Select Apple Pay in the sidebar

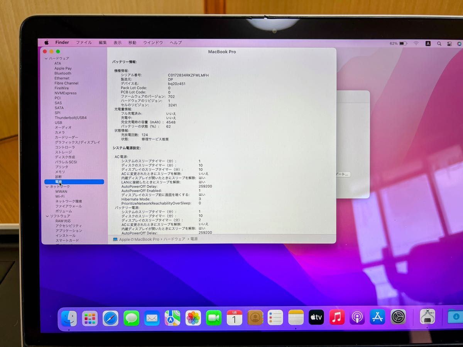pos(63,69)
